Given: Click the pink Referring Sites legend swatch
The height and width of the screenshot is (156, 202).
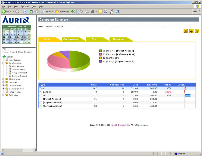Looking at the screenshot, I should tap(101, 54).
